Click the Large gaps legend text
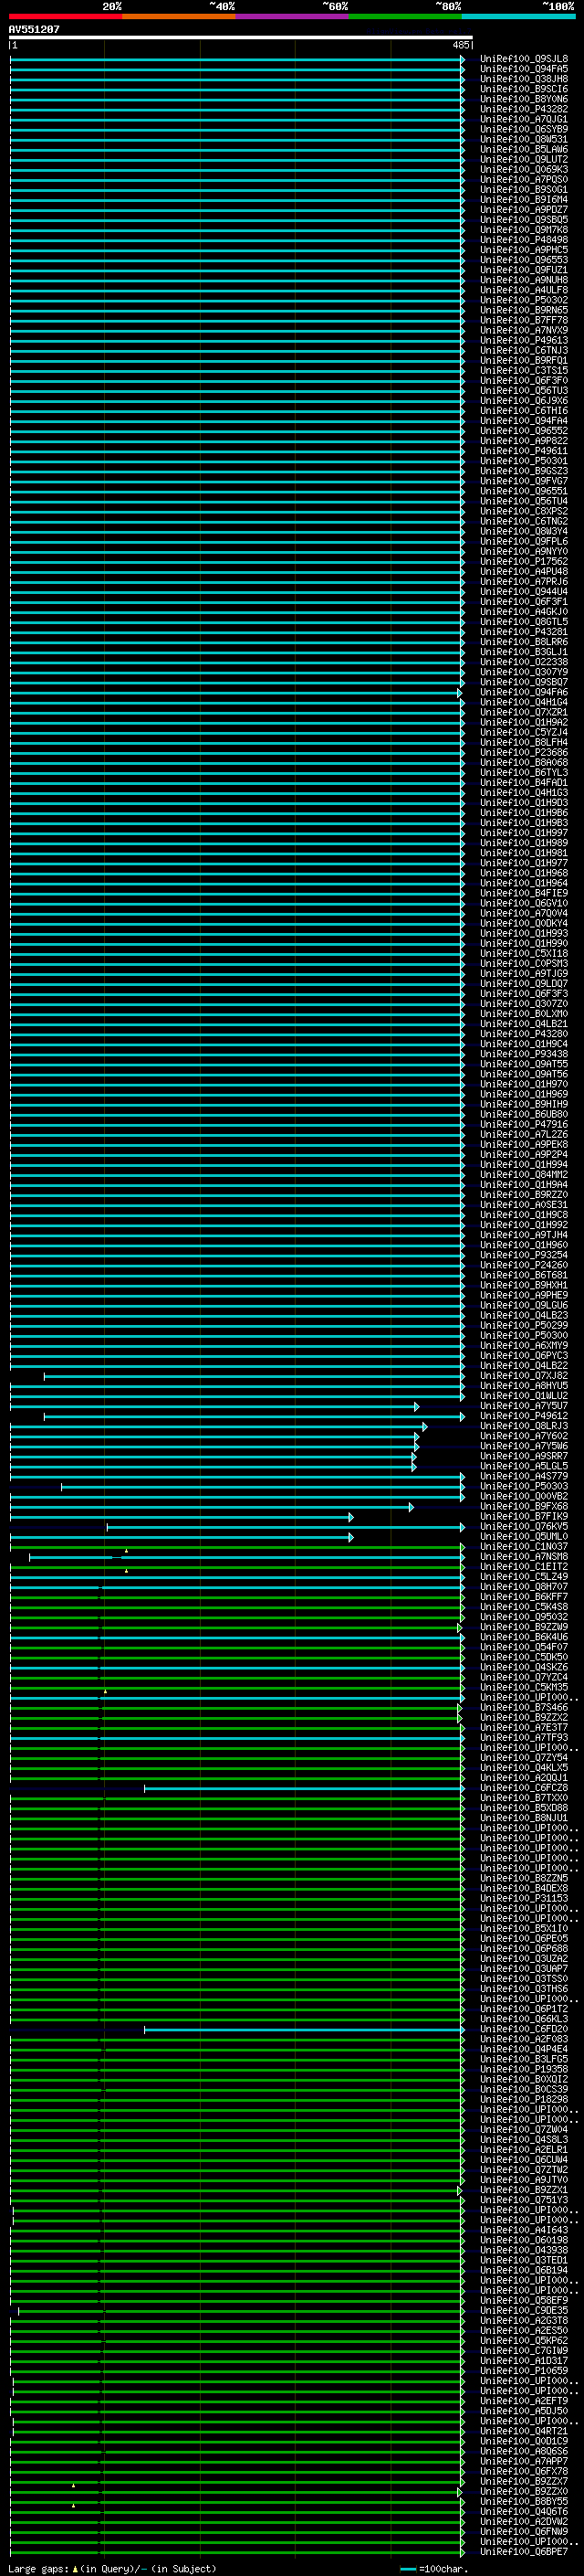Viewport: 584px width, 2576px height. click(112, 2568)
